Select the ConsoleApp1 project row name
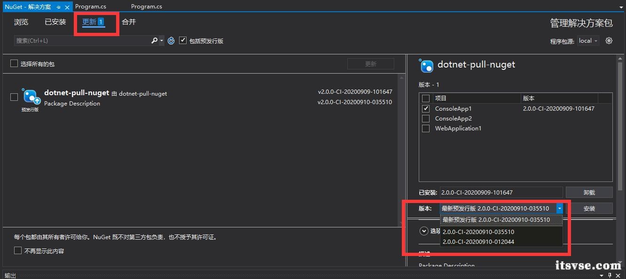626x279 pixels. tap(454, 109)
